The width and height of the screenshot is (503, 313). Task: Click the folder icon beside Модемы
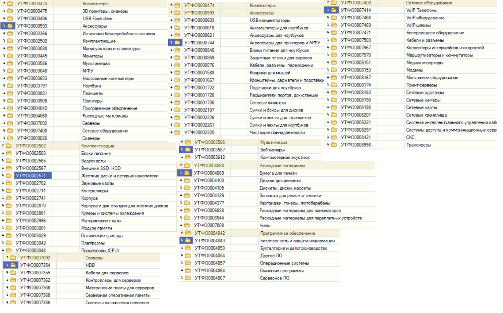click(334, 70)
